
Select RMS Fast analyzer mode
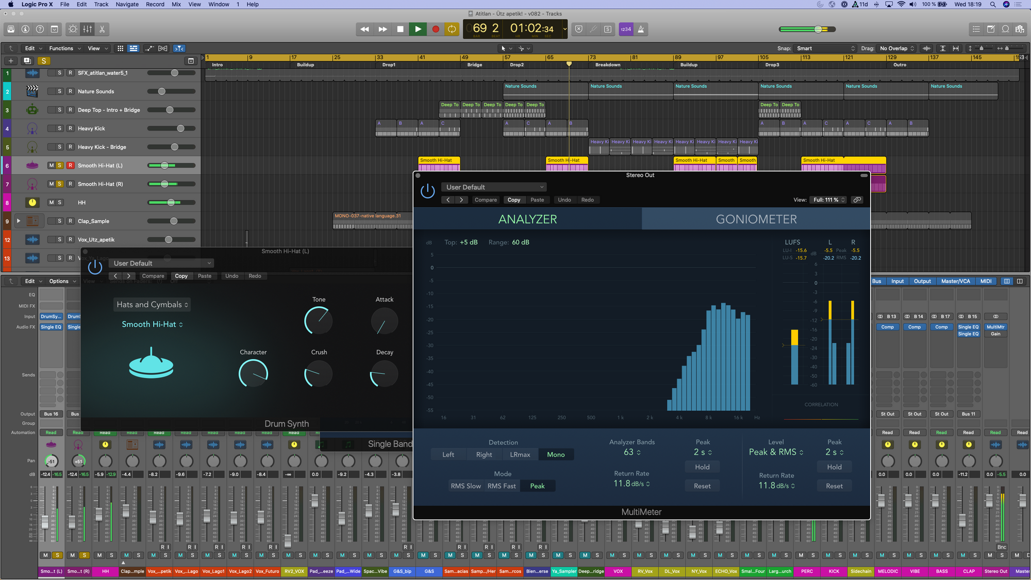coord(501,486)
